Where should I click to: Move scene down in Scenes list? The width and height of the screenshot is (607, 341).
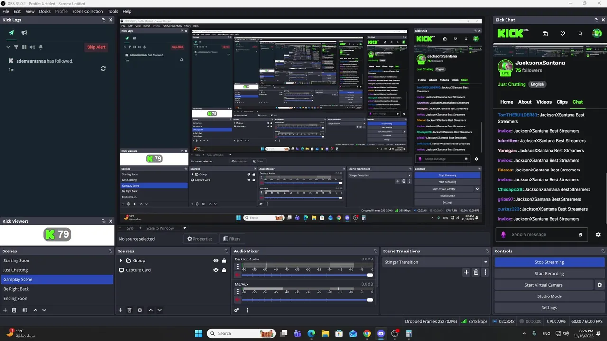(x=44, y=310)
